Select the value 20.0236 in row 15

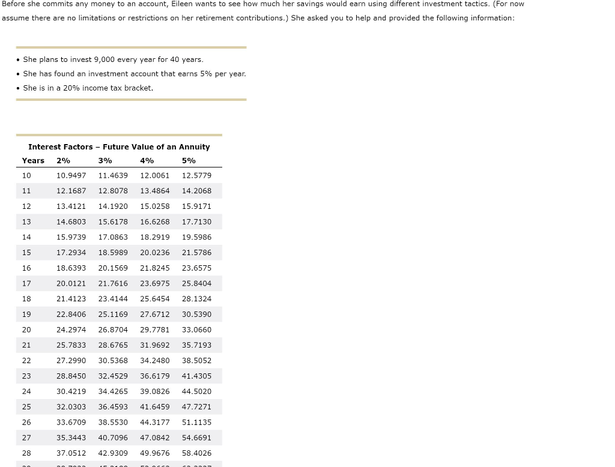pyautogui.click(x=155, y=253)
